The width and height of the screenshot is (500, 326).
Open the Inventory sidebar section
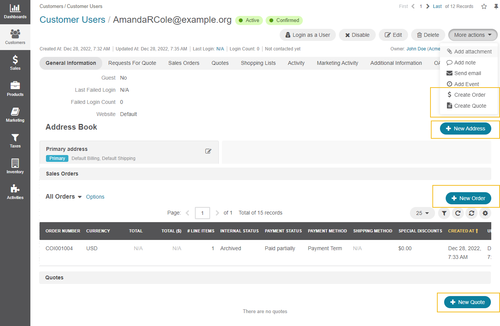[x=15, y=166]
